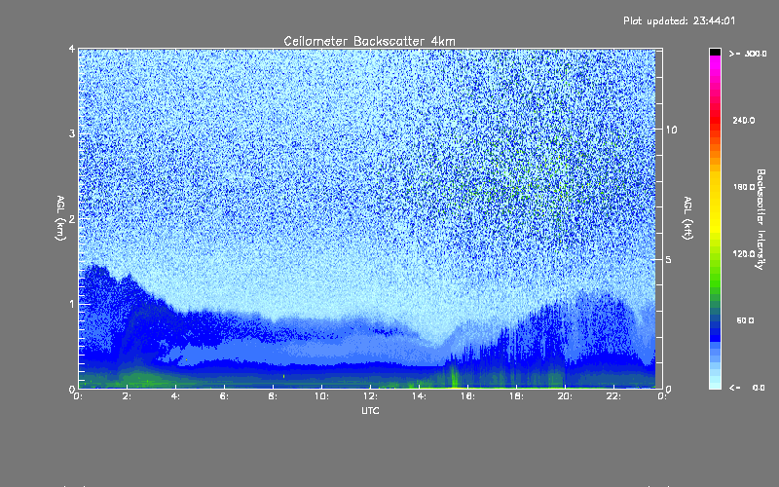The width and height of the screenshot is (779, 487).
Task: Click the yellow section of the colorbar
Action: pyautogui.click(x=715, y=204)
